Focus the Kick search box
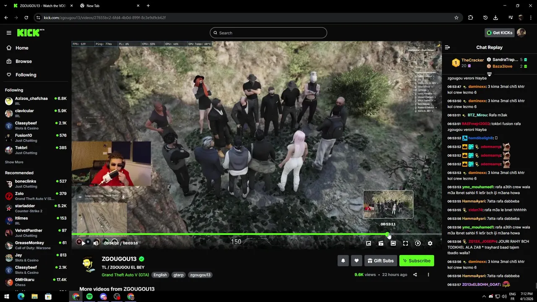 [268, 33]
